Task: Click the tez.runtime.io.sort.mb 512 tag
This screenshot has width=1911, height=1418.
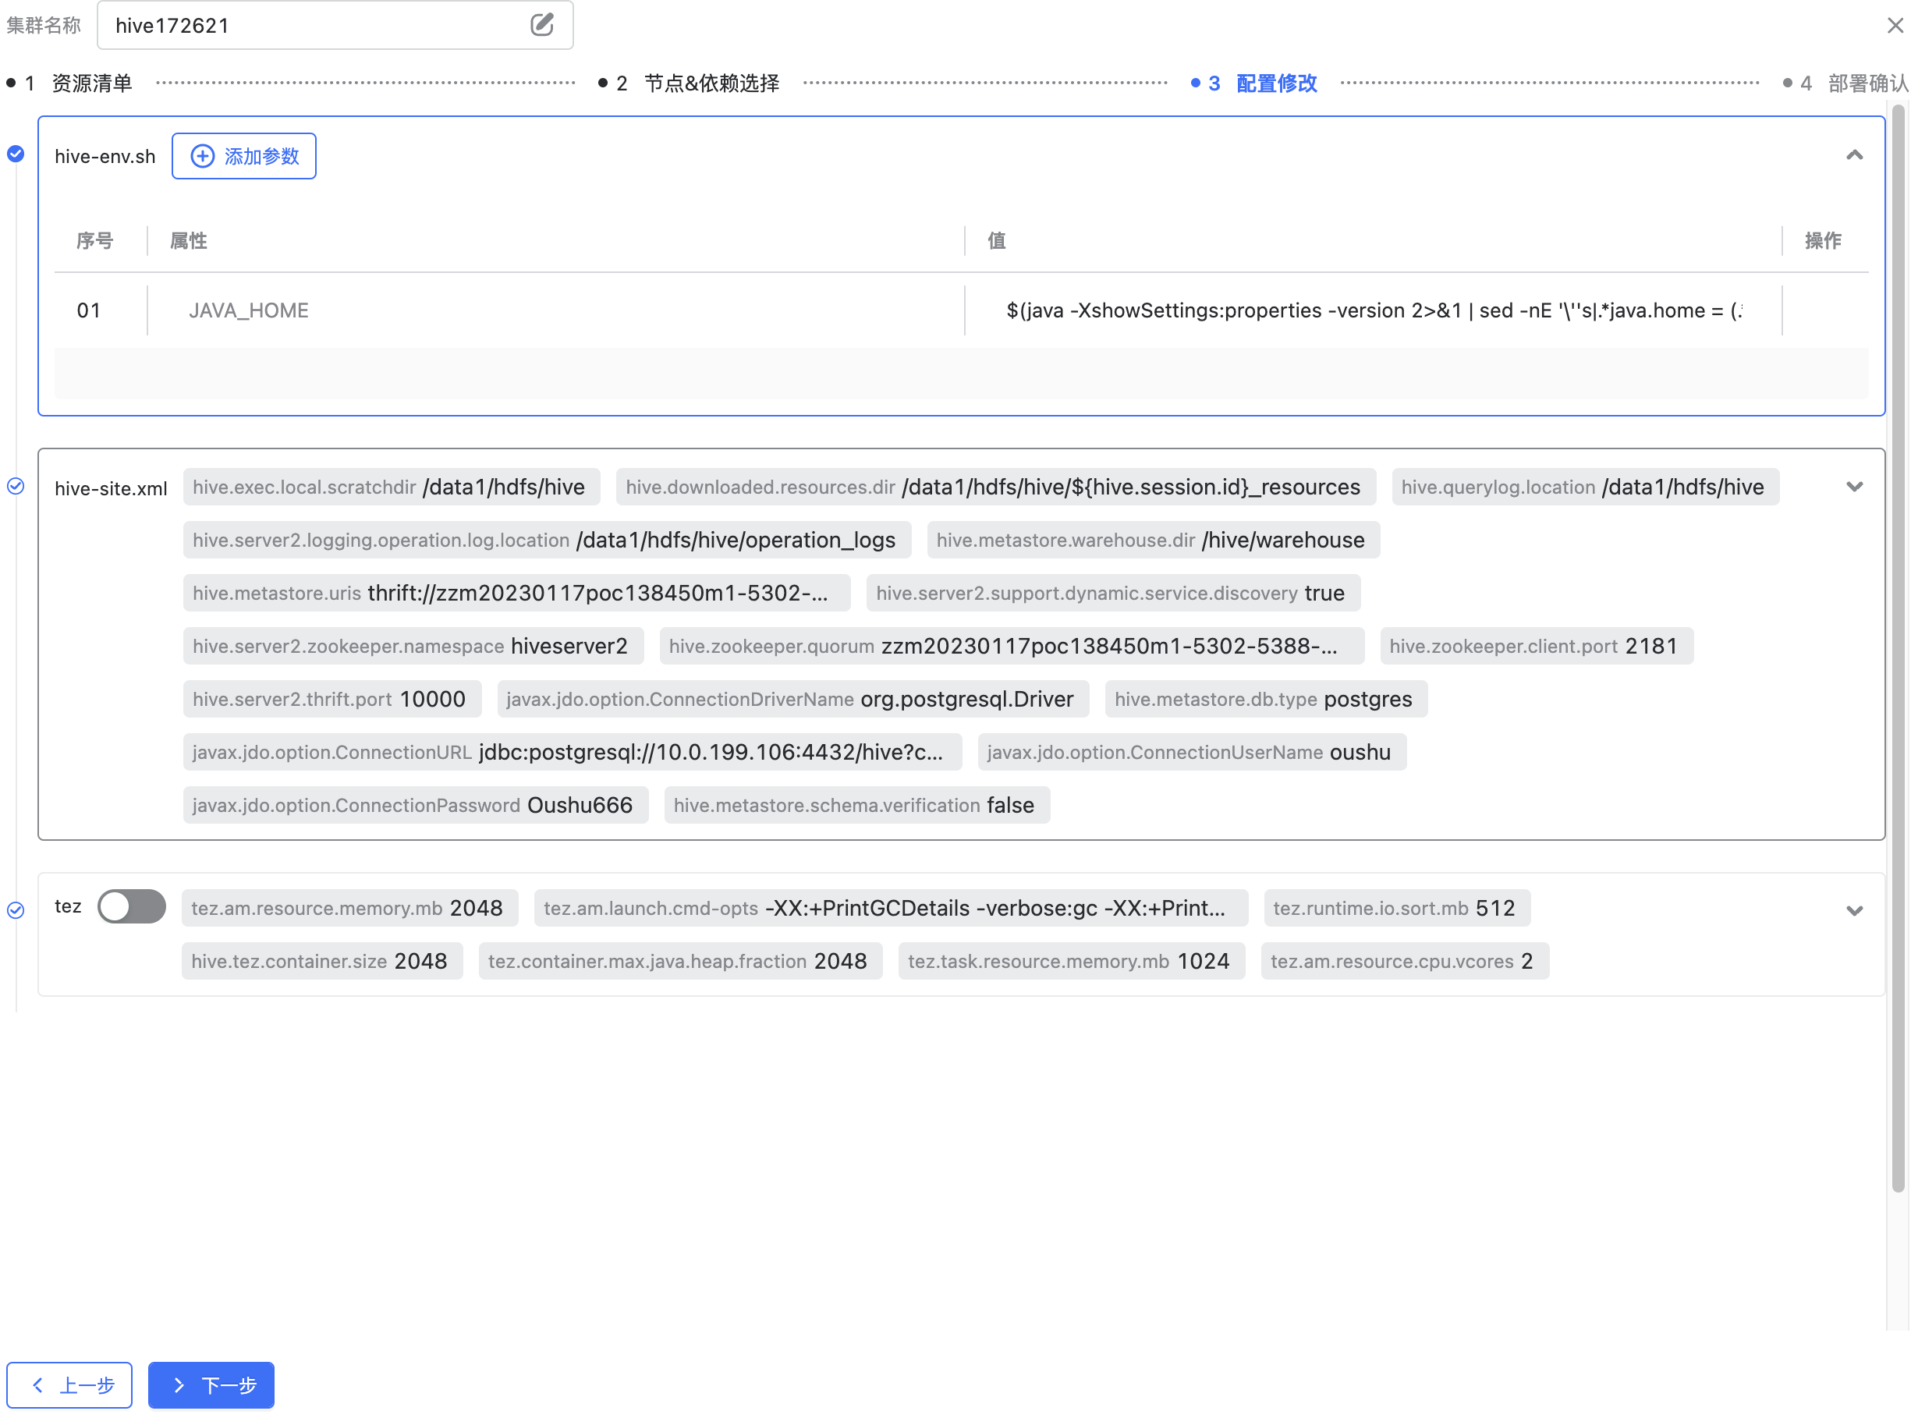Action: [x=1397, y=909]
